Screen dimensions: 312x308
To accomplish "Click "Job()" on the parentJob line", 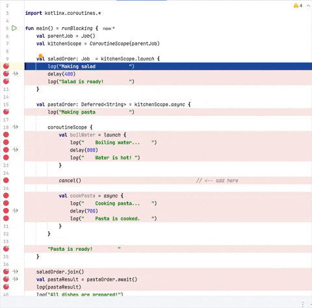I will point(88,36).
